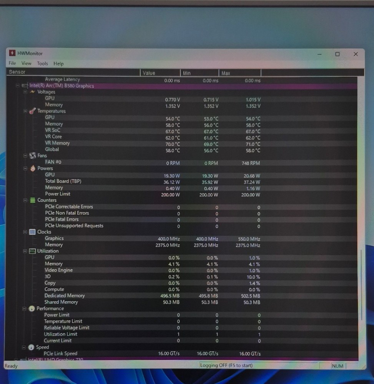
Task: Click the Powers flame icon
Action: (33, 168)
